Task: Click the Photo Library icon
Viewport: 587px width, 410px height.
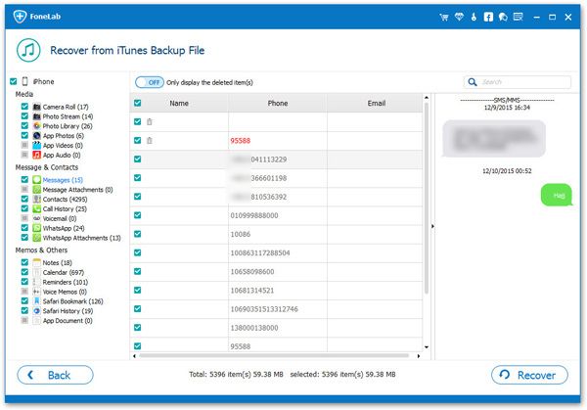Action: coord(37,126)
